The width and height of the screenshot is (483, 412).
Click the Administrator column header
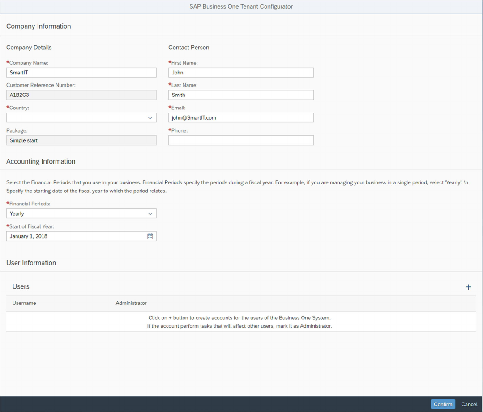(x=131, y=303)
